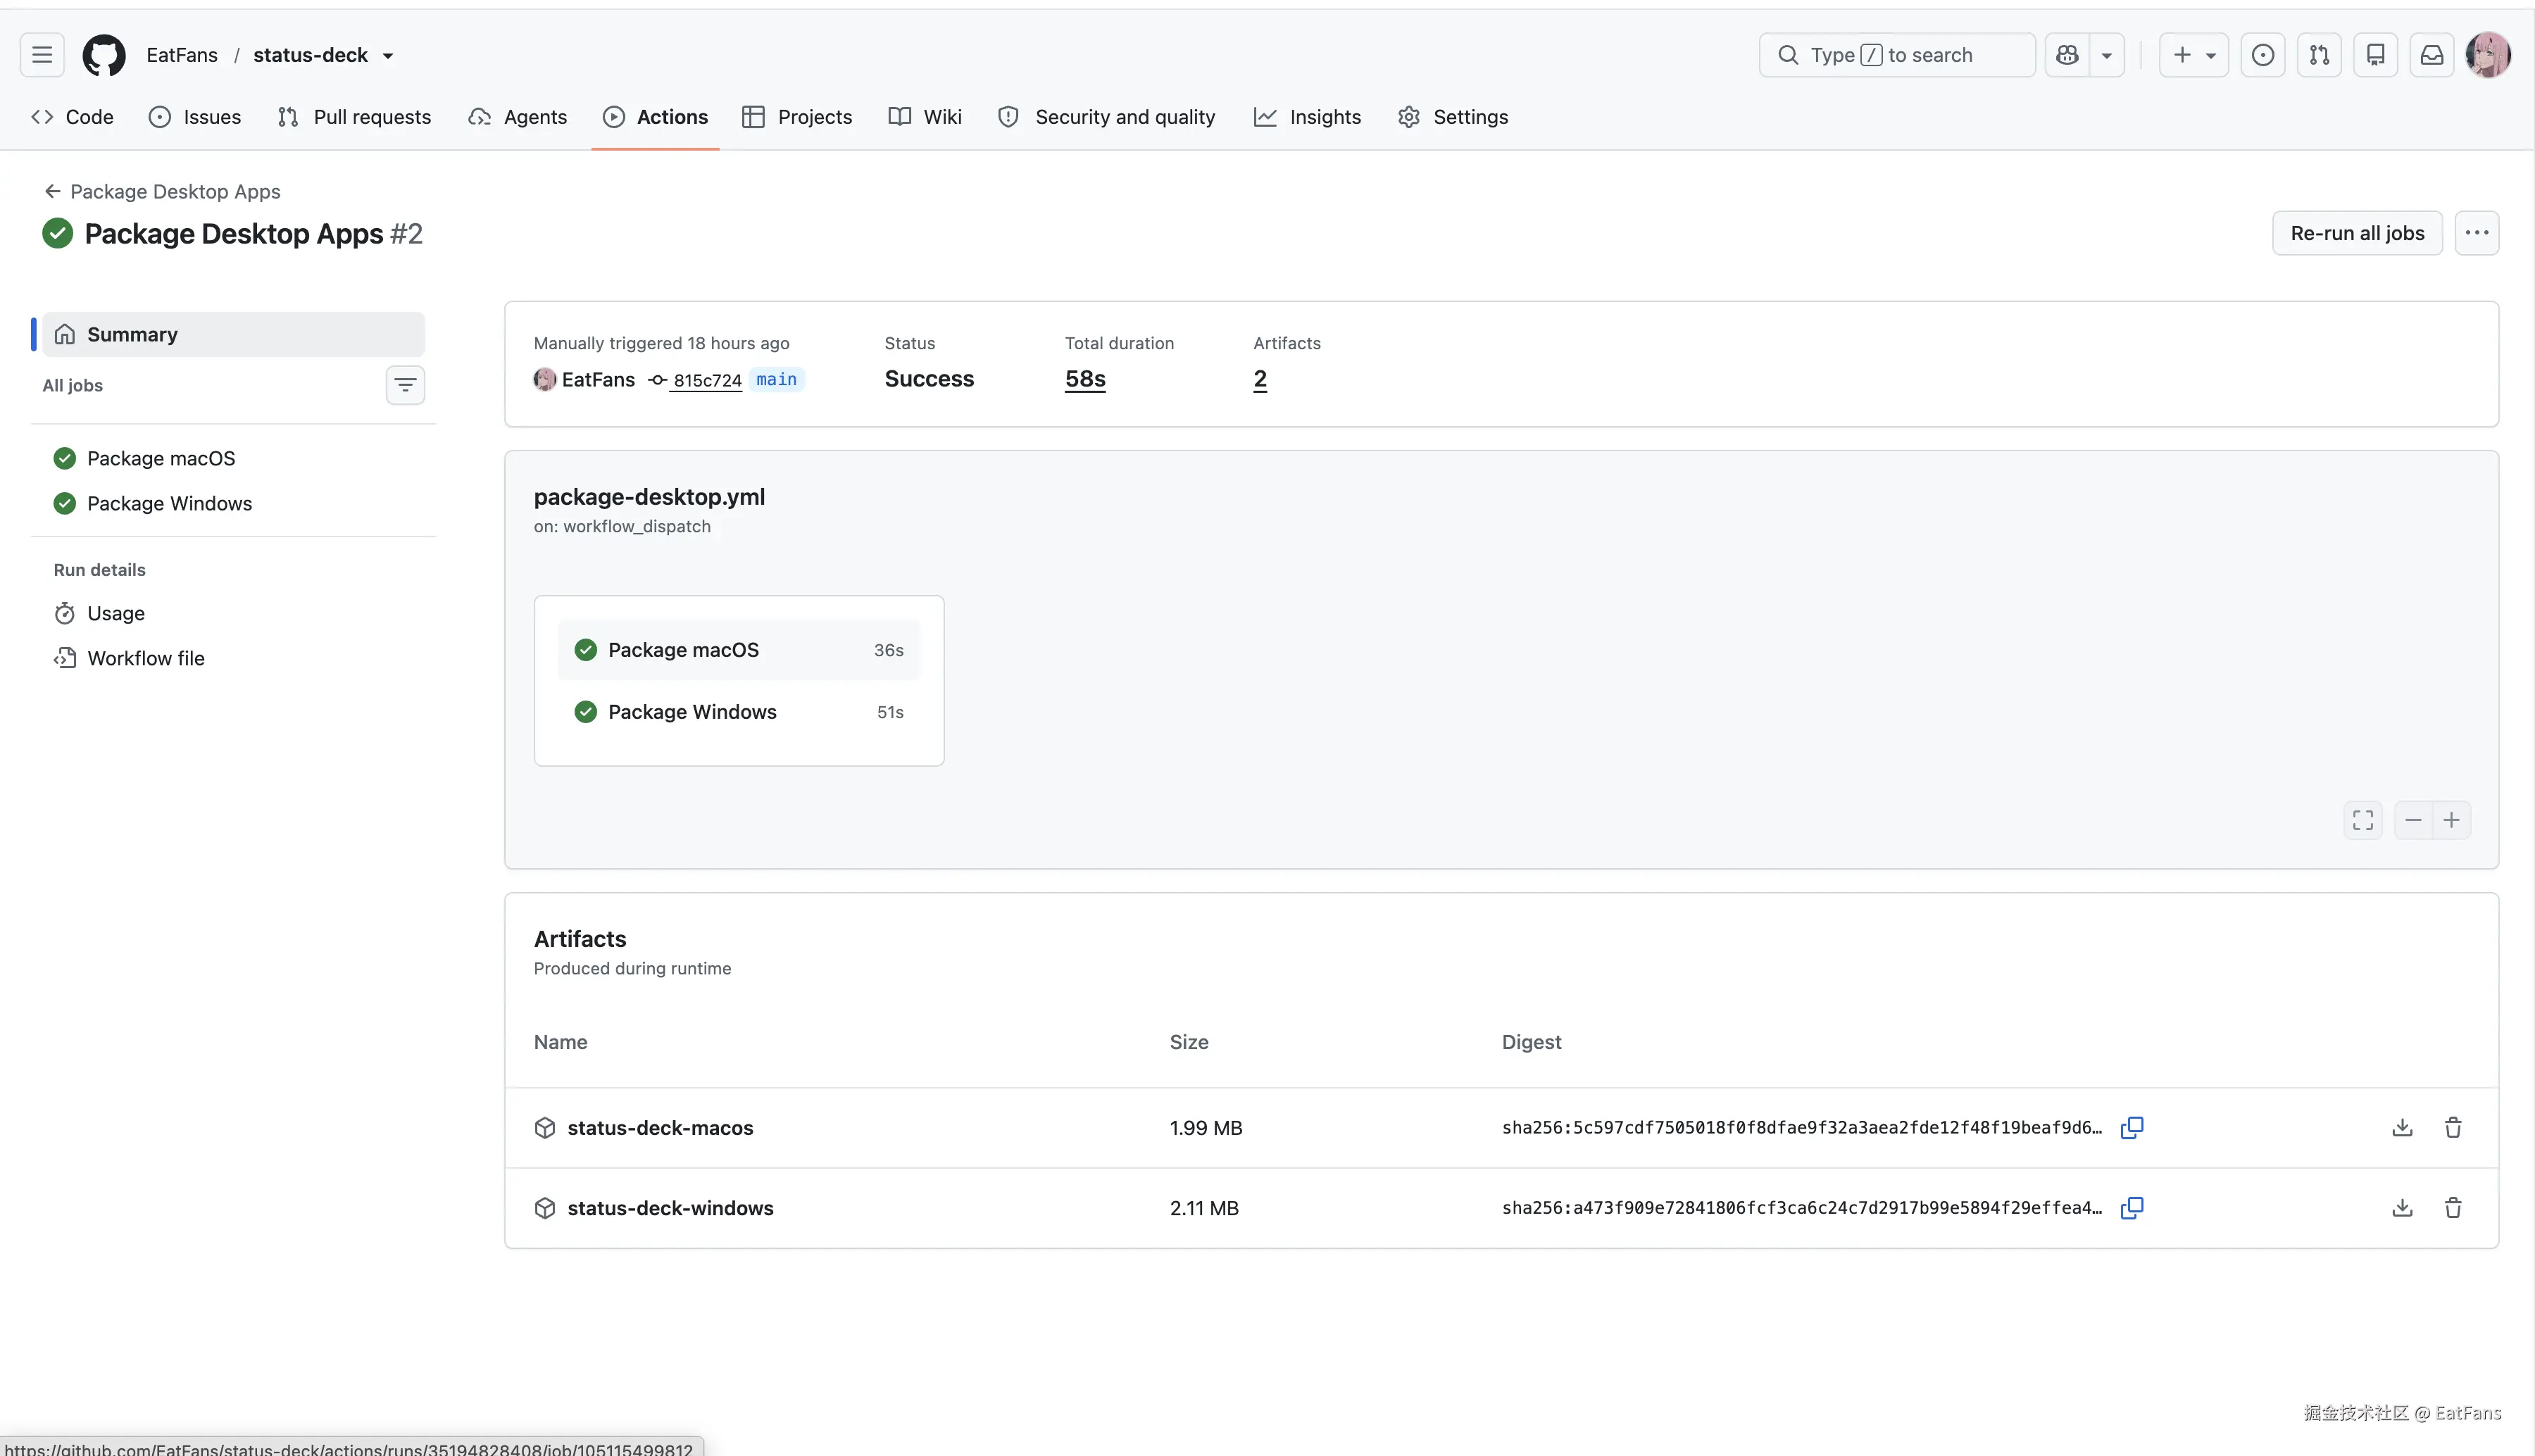Click the status-deck-macos package icon
The height and width of the screenshot is (1456, 2535).
[x=545, y=1127]
